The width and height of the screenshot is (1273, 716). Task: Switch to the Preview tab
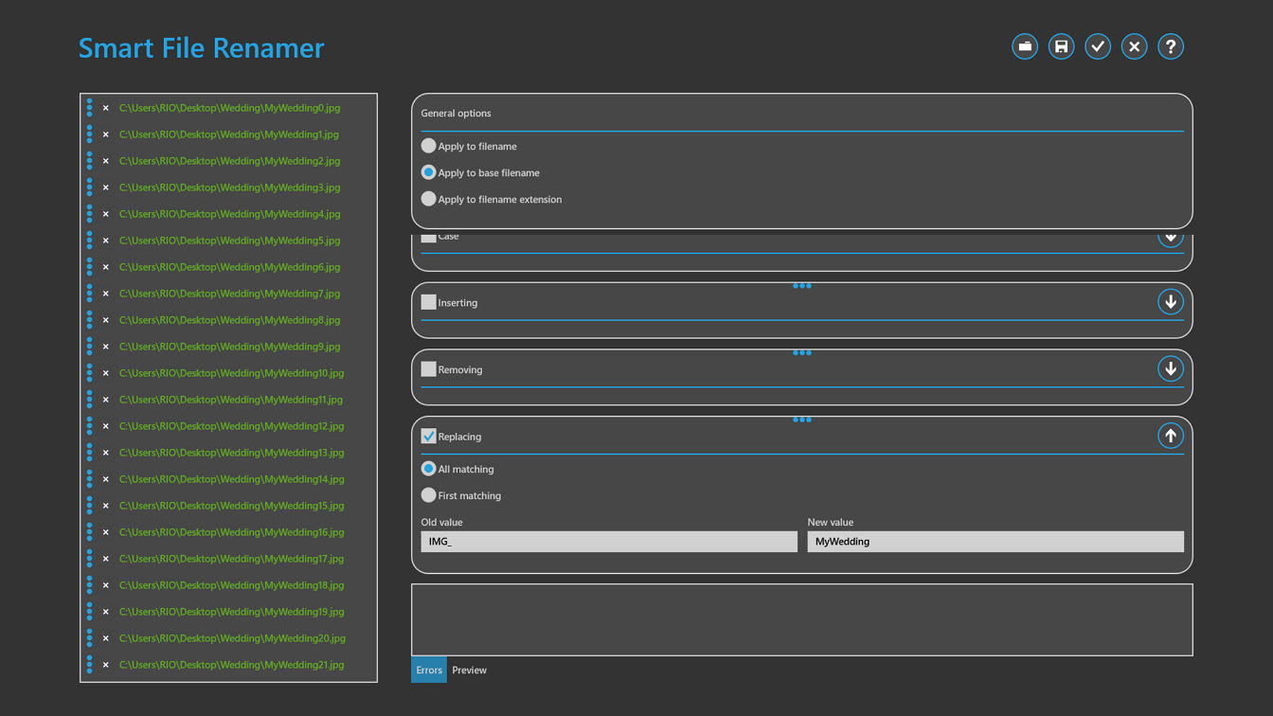469,670
